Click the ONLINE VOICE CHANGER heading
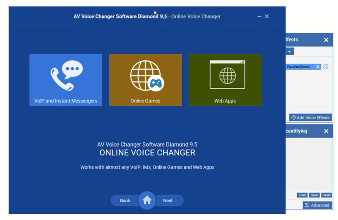338x220 pixels. 147,153
